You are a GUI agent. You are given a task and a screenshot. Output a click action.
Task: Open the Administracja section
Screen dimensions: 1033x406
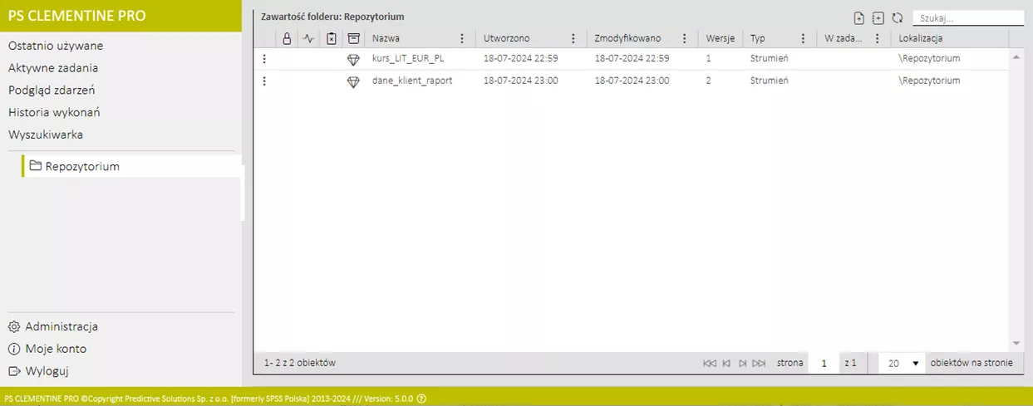coord(61,326)
